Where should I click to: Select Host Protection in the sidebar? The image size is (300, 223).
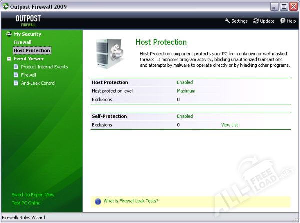[32, 50]
